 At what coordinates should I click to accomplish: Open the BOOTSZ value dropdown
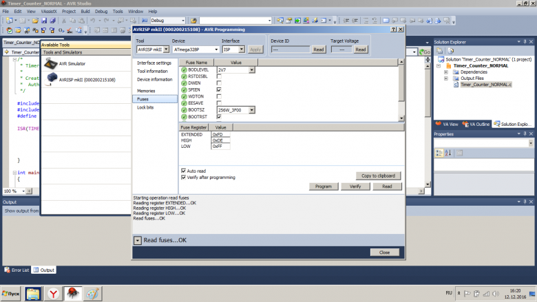[x=252, y=110]
